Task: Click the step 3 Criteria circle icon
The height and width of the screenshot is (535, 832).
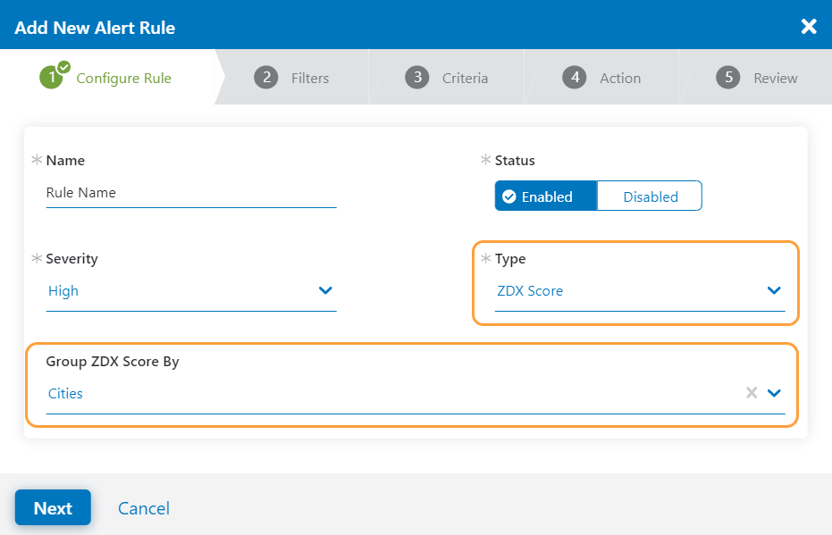Action: 416,78
